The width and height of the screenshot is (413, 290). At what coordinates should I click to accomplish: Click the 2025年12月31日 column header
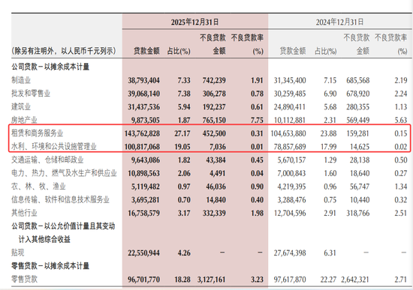point(194,22)
